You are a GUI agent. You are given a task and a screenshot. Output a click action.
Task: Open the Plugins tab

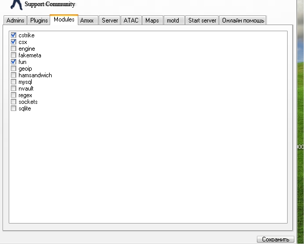point(39,20)
